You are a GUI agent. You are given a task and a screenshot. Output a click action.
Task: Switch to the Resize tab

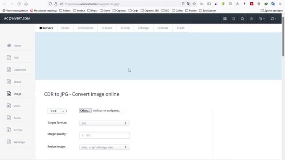point(107,28)
